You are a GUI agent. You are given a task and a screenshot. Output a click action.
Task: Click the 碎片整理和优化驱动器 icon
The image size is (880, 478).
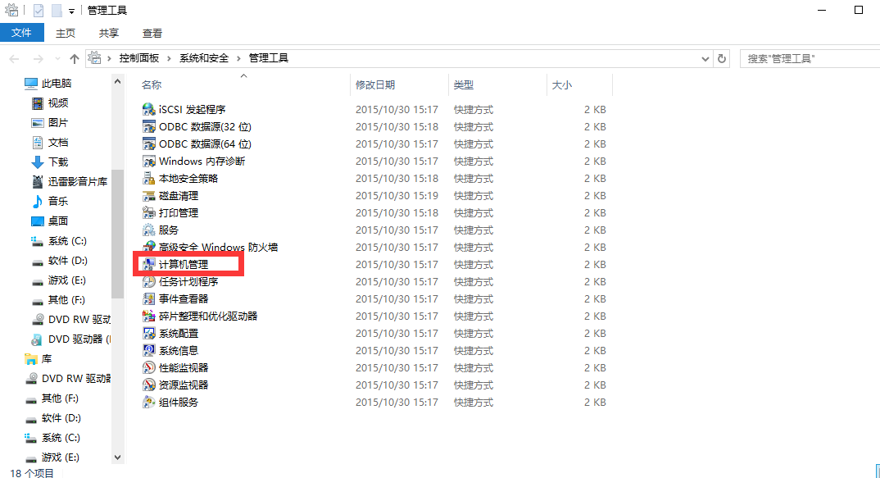pos(149,316)
